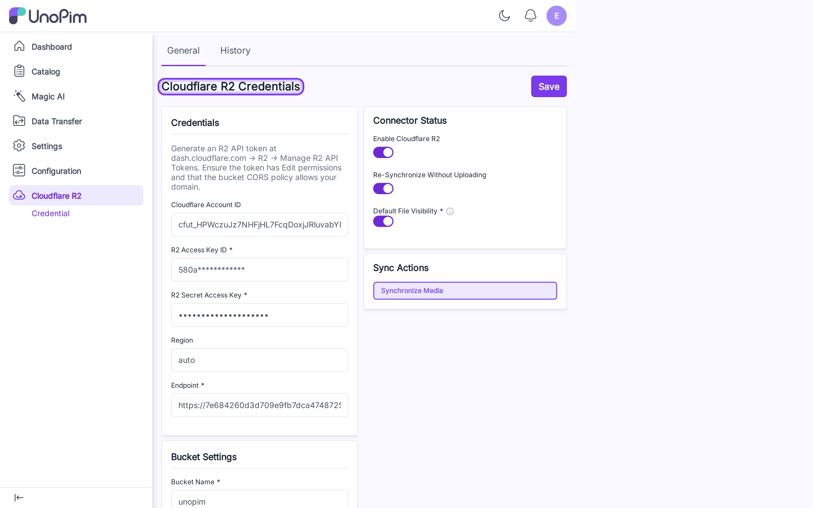
Task: Focus the Region field
Action: click(259, 360)
